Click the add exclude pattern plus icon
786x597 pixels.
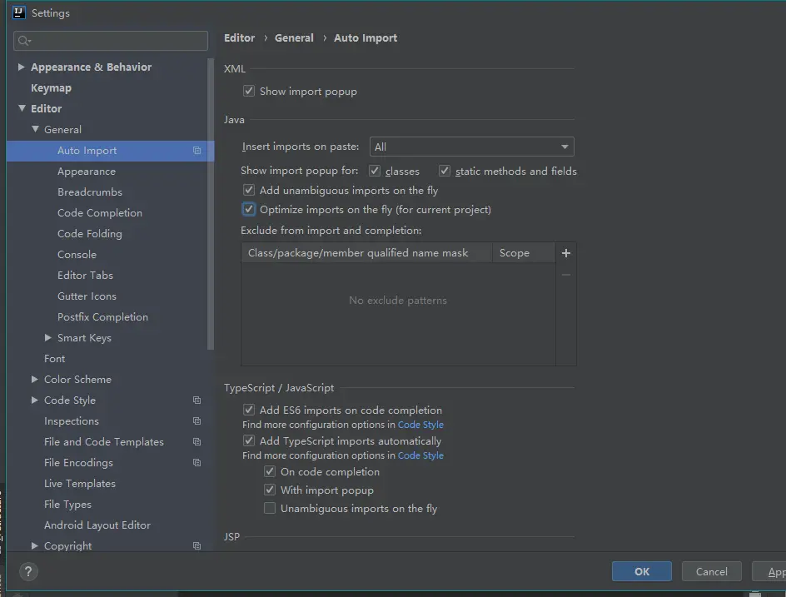coord(566,253)
